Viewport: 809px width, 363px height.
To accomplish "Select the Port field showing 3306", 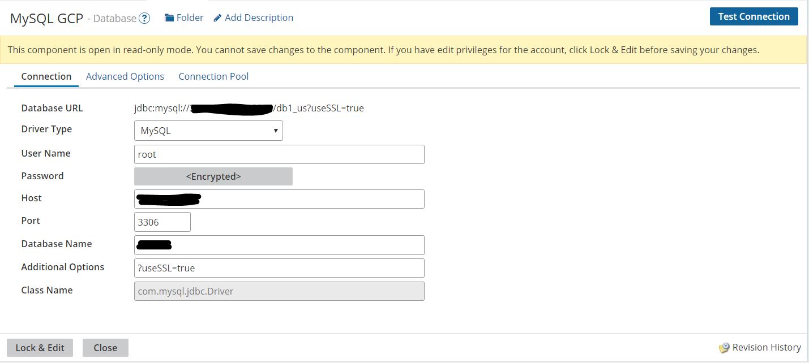I will 162,222.
